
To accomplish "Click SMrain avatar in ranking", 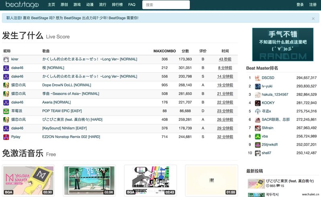I will (x=258, y=128).
